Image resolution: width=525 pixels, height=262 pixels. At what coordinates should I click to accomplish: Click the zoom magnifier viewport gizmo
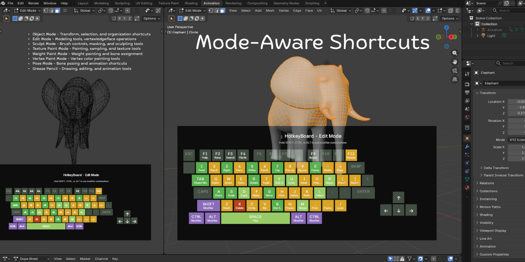tap(455, 52)
